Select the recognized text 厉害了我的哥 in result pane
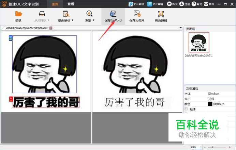Viewport: 236px width, 150px height. [x=134, y=102]
